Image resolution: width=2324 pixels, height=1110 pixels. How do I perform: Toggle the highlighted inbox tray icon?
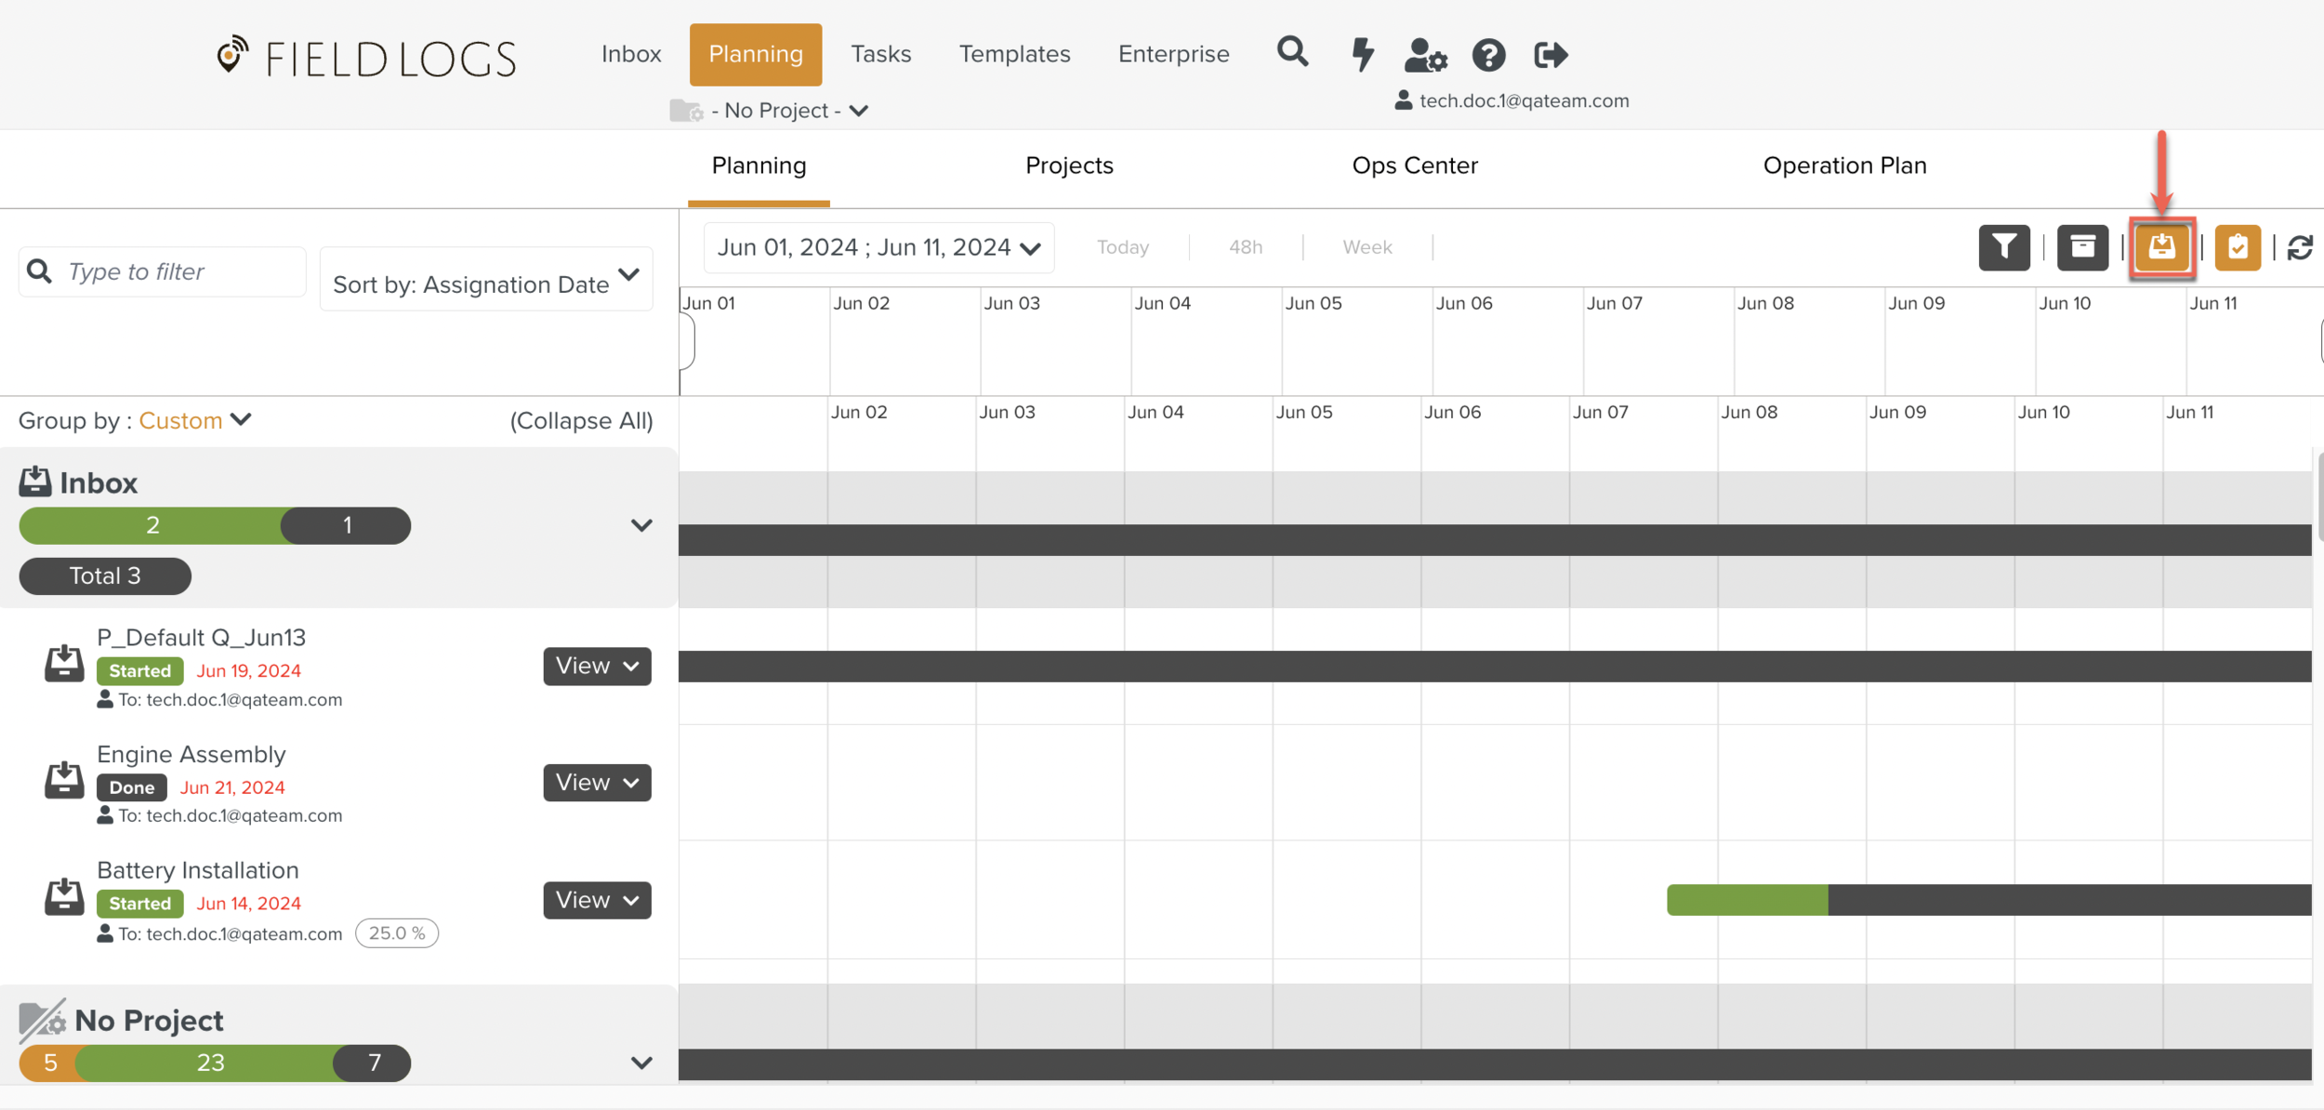click(x=2161, y=247)
